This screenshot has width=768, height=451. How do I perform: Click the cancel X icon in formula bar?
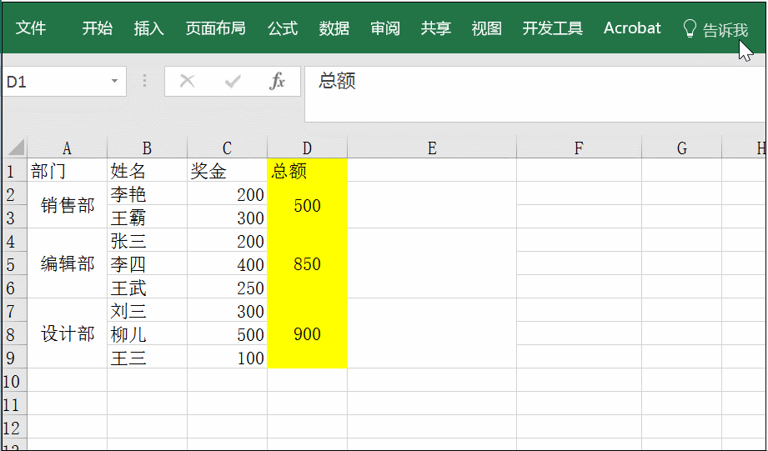187,81
